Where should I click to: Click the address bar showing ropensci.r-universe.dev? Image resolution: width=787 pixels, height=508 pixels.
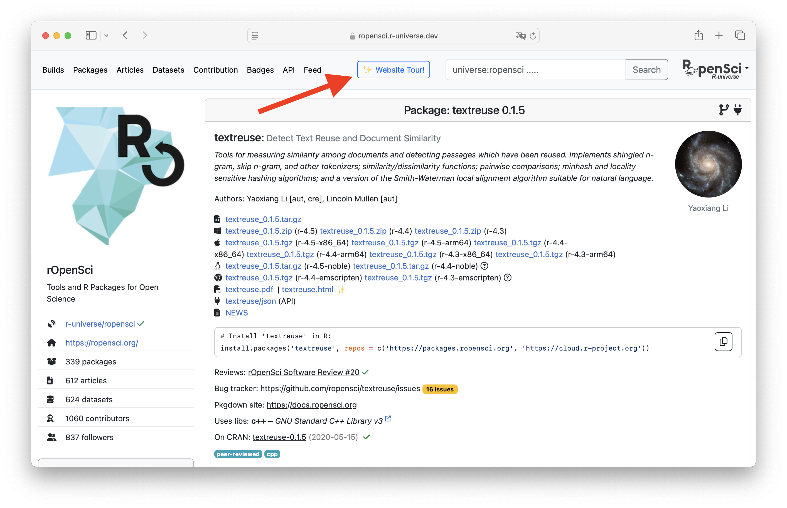click(393, 36)
